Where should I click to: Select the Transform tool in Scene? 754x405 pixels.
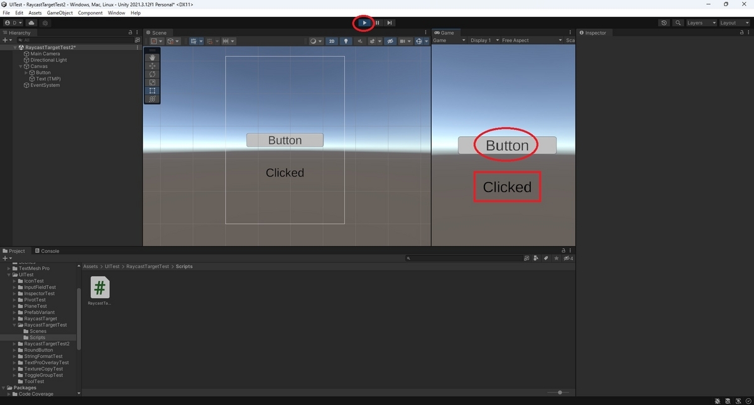tap(152, 99)
